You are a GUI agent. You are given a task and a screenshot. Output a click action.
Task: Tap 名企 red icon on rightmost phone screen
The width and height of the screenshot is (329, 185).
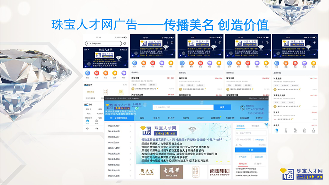point(295,63)
